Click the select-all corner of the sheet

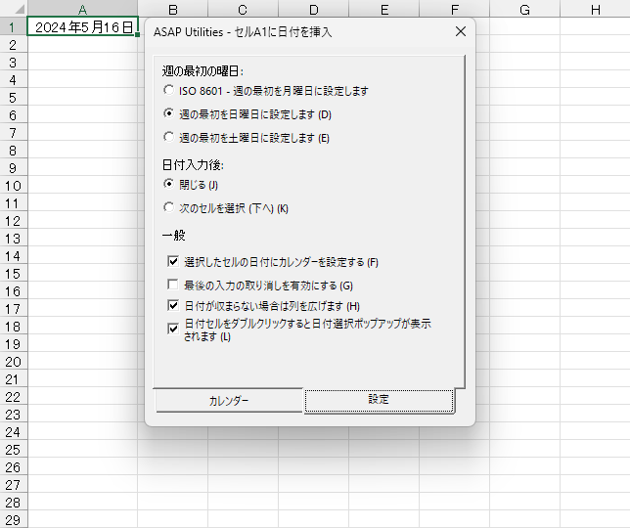pyautogui.click(x=14, y=9)
